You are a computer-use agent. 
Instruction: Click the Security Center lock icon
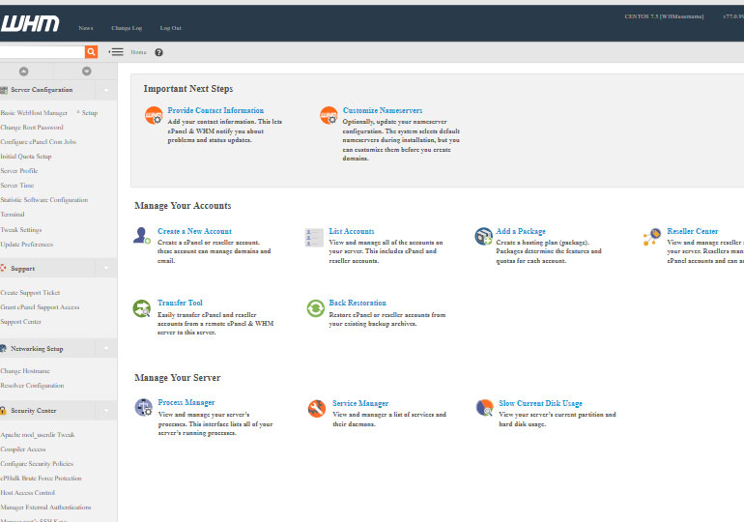click(x=3, y=411)
